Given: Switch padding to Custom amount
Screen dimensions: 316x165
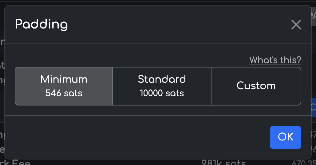Looking at the screenshot, I should point(256,86).
